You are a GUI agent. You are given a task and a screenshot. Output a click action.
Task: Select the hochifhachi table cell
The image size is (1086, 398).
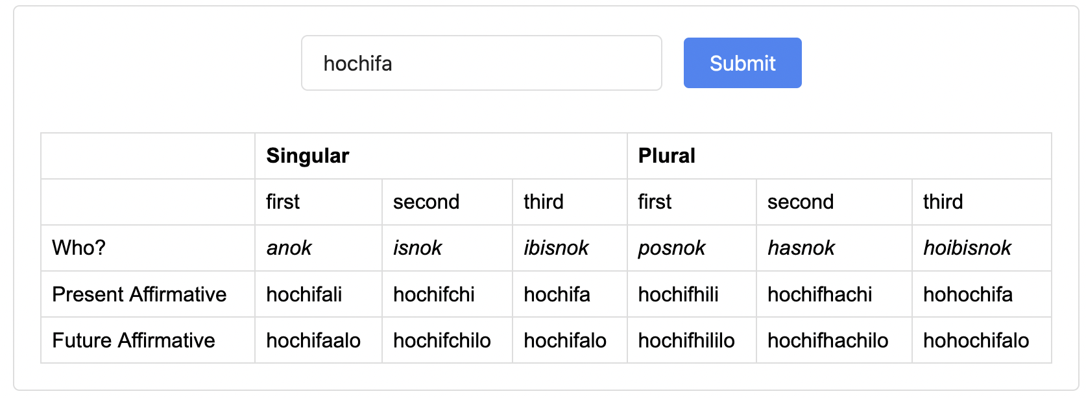tap(819, 294)
